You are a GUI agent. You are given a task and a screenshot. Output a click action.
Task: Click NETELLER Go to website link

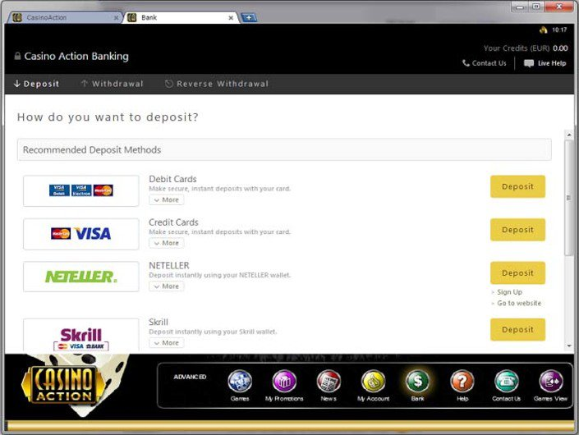click(519, 303)
